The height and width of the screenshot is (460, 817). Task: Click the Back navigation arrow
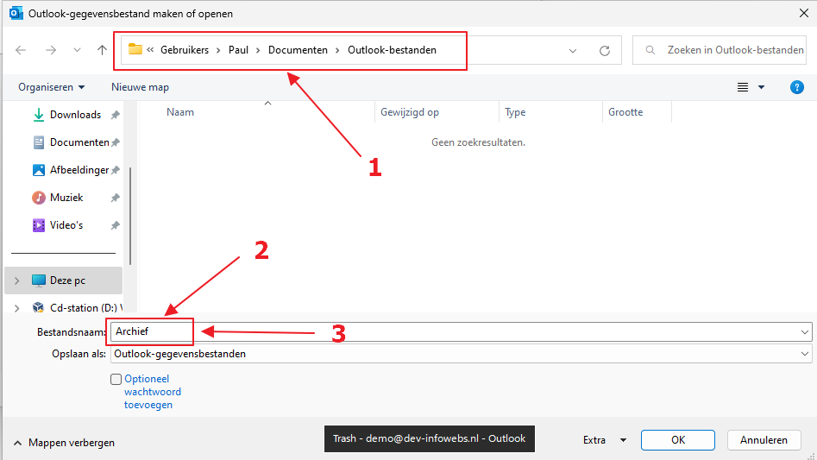[x=21, y=50]
